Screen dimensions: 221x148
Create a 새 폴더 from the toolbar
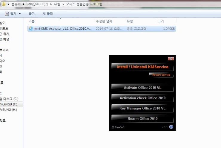pos(48,14)
